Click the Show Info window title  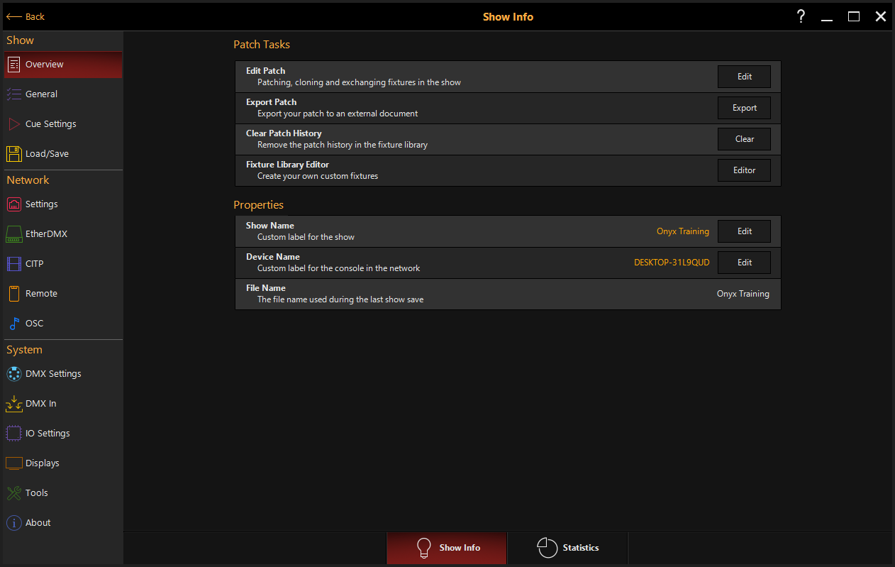(x=508, y=16)
